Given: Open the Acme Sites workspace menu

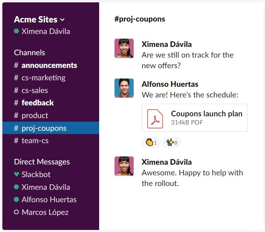Looking at the screenshot, I should pyautogui.click(x=36, y=19).
